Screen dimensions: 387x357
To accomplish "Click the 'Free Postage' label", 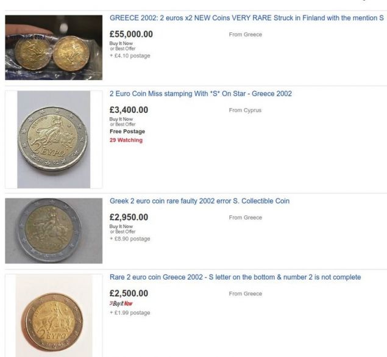I will (x=127, y=131).
